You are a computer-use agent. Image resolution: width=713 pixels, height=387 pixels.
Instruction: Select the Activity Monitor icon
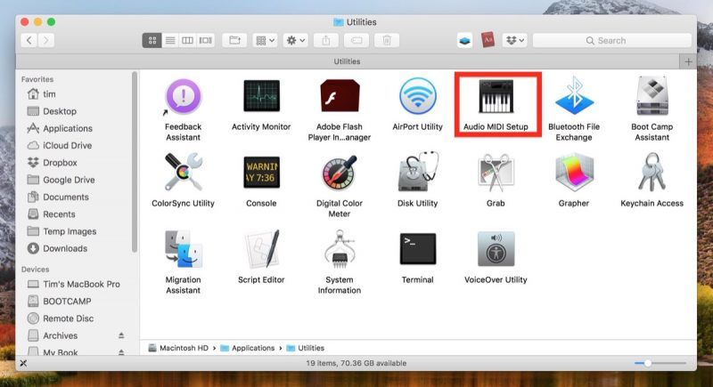(261, 98)
